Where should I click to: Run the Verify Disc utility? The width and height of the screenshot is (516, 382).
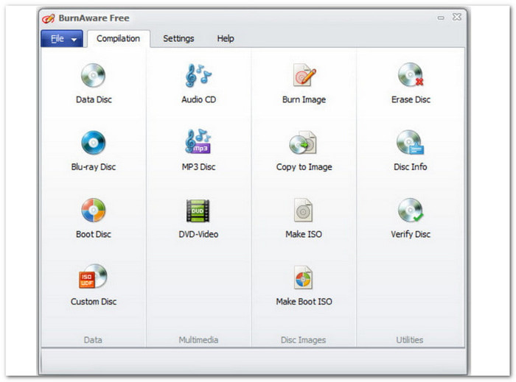pos(411,218)
